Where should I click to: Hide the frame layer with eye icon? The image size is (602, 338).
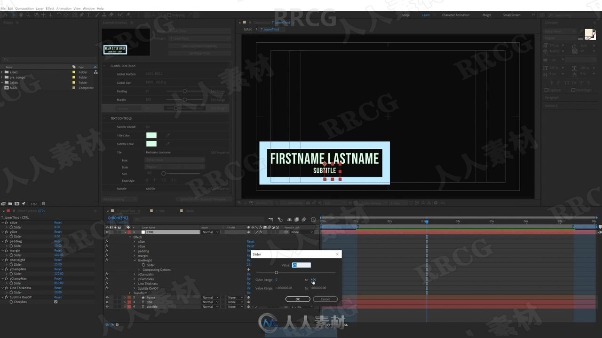[x=107, y=297]
